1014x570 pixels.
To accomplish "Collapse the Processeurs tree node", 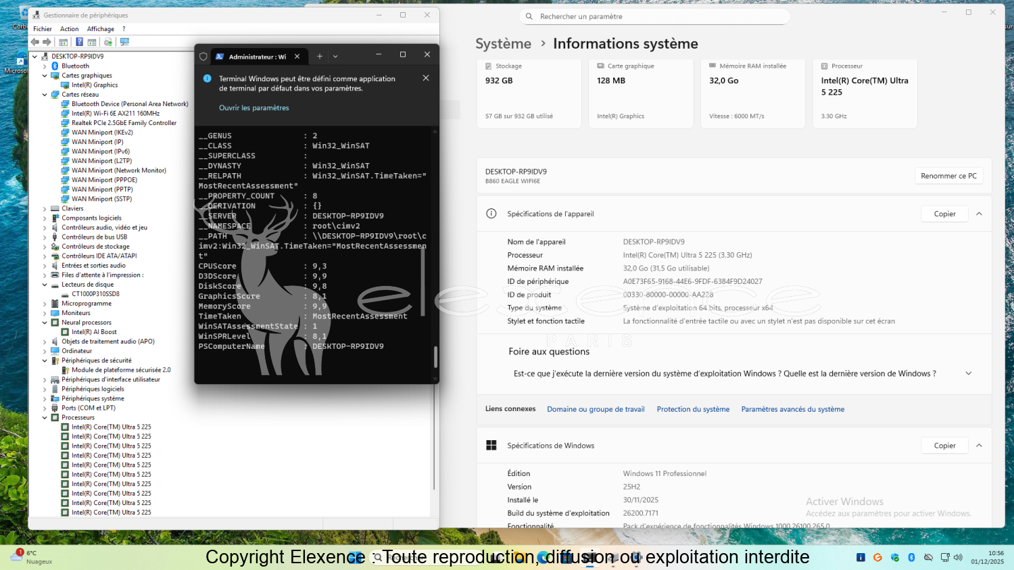I will tap(45, 418).
